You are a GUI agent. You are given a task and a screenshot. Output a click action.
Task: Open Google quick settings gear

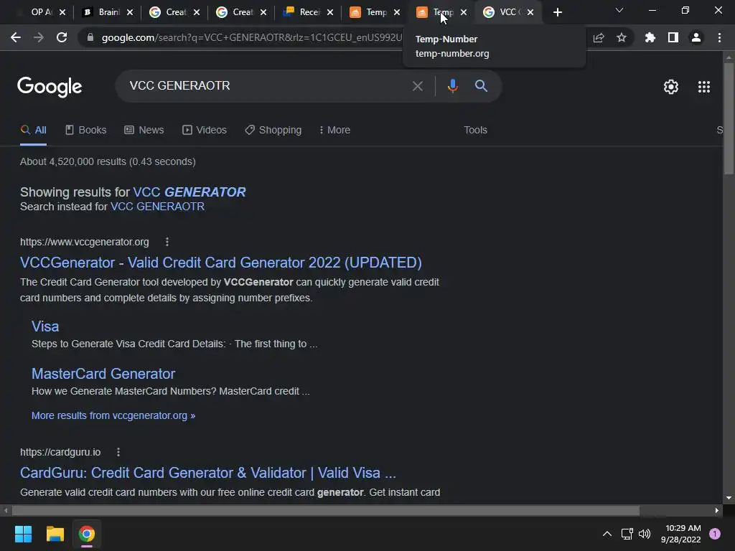(x=671, y=87)
